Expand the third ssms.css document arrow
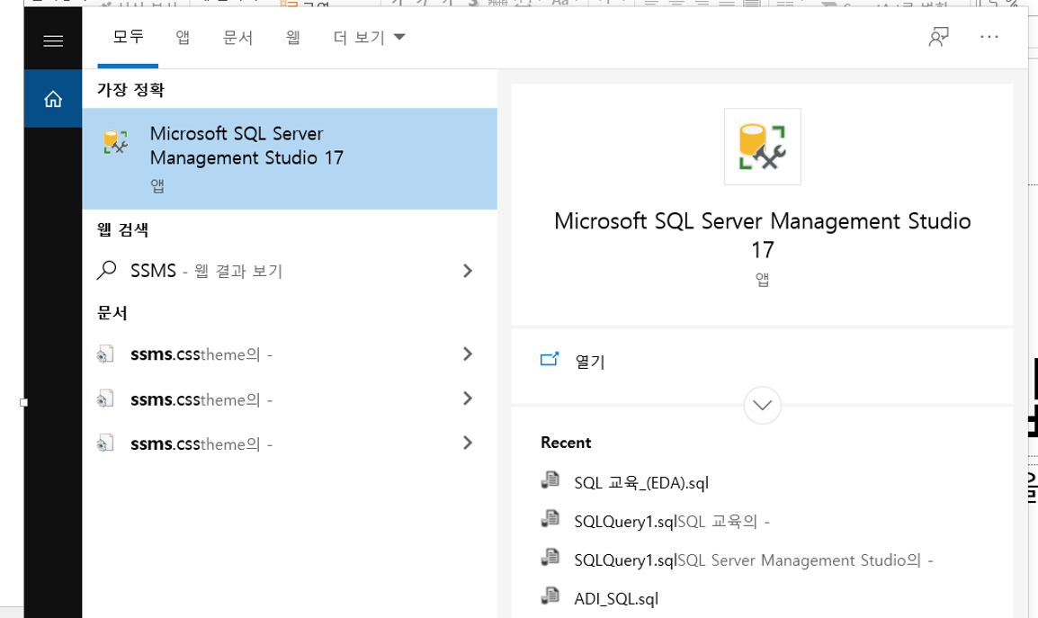The width and height of the screenshot is (1038, 618). (468, 443)
